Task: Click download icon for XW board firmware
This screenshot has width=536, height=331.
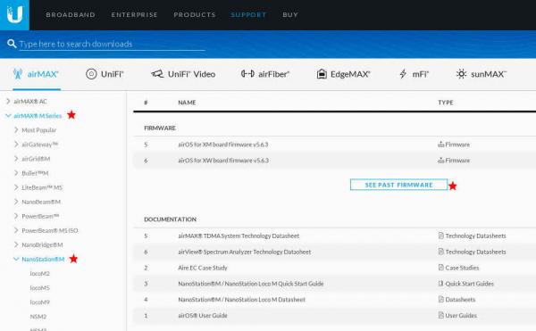Action: pos(441,160)
